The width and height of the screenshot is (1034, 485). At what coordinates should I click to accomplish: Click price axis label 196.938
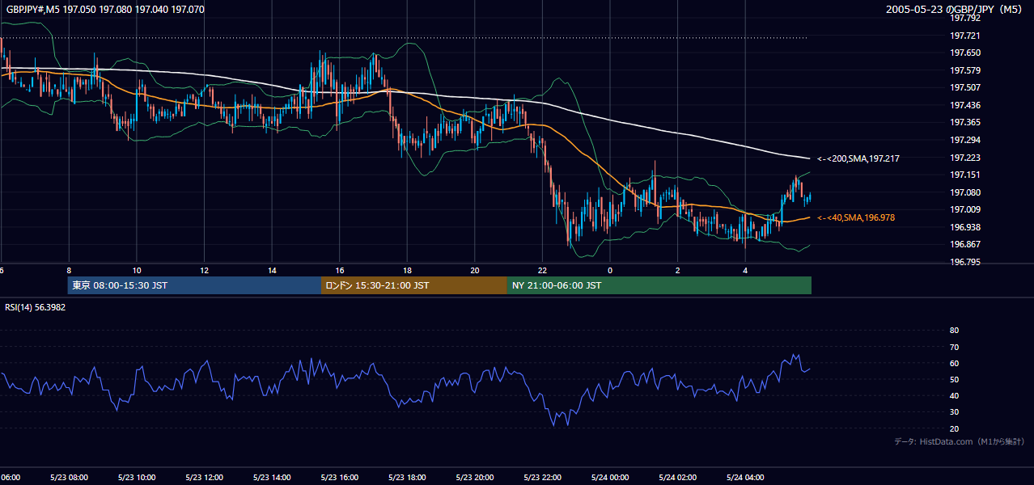[x=964, y=227]
